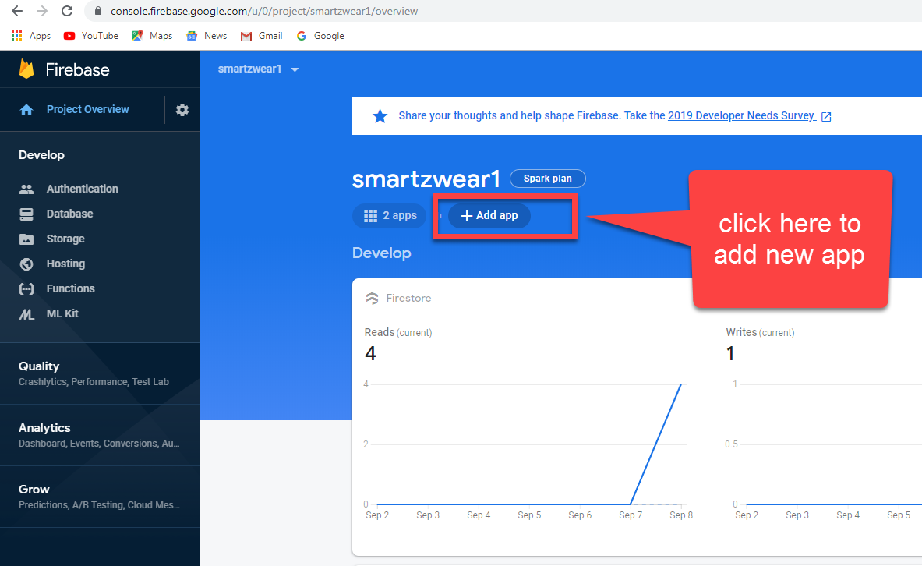
Task: Click the Writes chart area
Action: [x=832, y=445]
